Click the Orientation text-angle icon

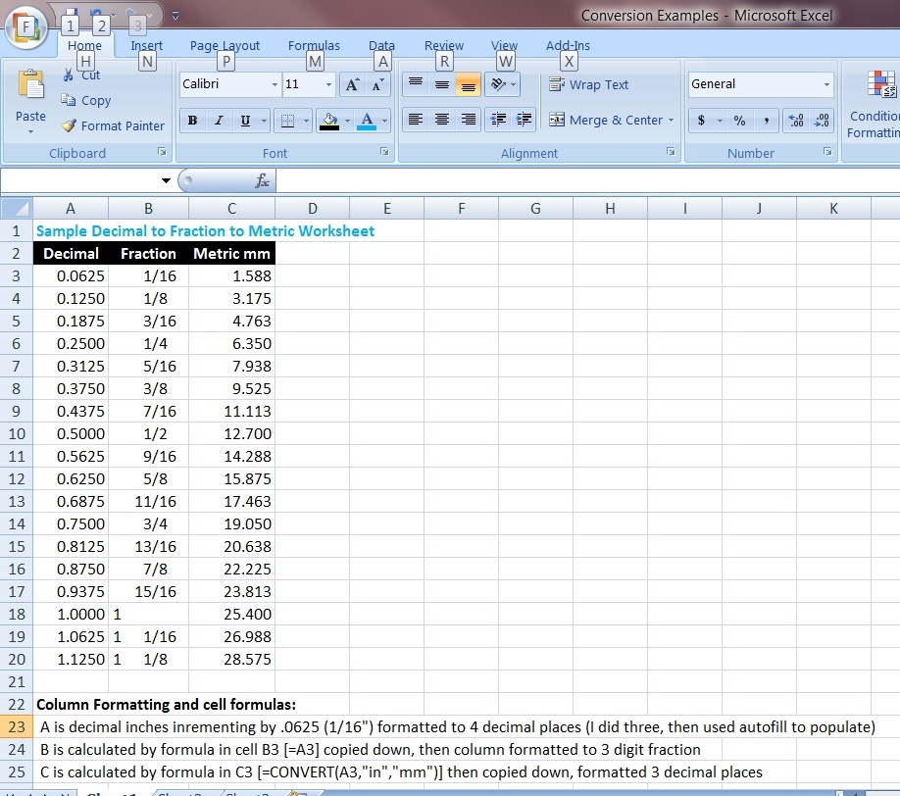498,85
